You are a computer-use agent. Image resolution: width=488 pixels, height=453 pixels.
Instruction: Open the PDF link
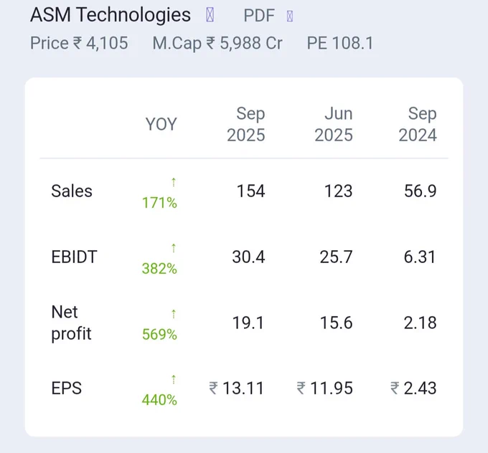(259, 16)
